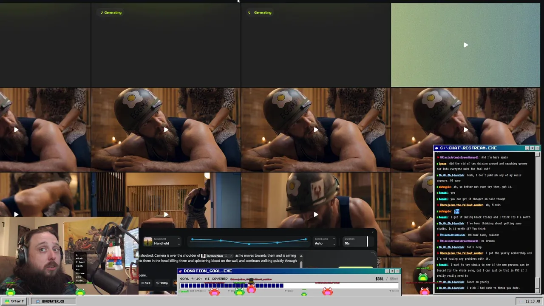Play second-row video beside the Restream chat window
544x306 pixels.
(x=465, y=130)
